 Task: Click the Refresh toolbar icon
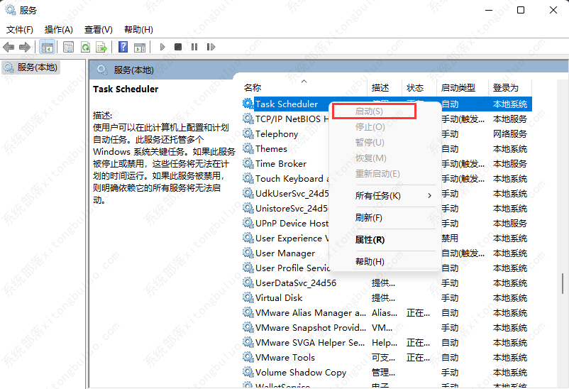click(85, 47)
